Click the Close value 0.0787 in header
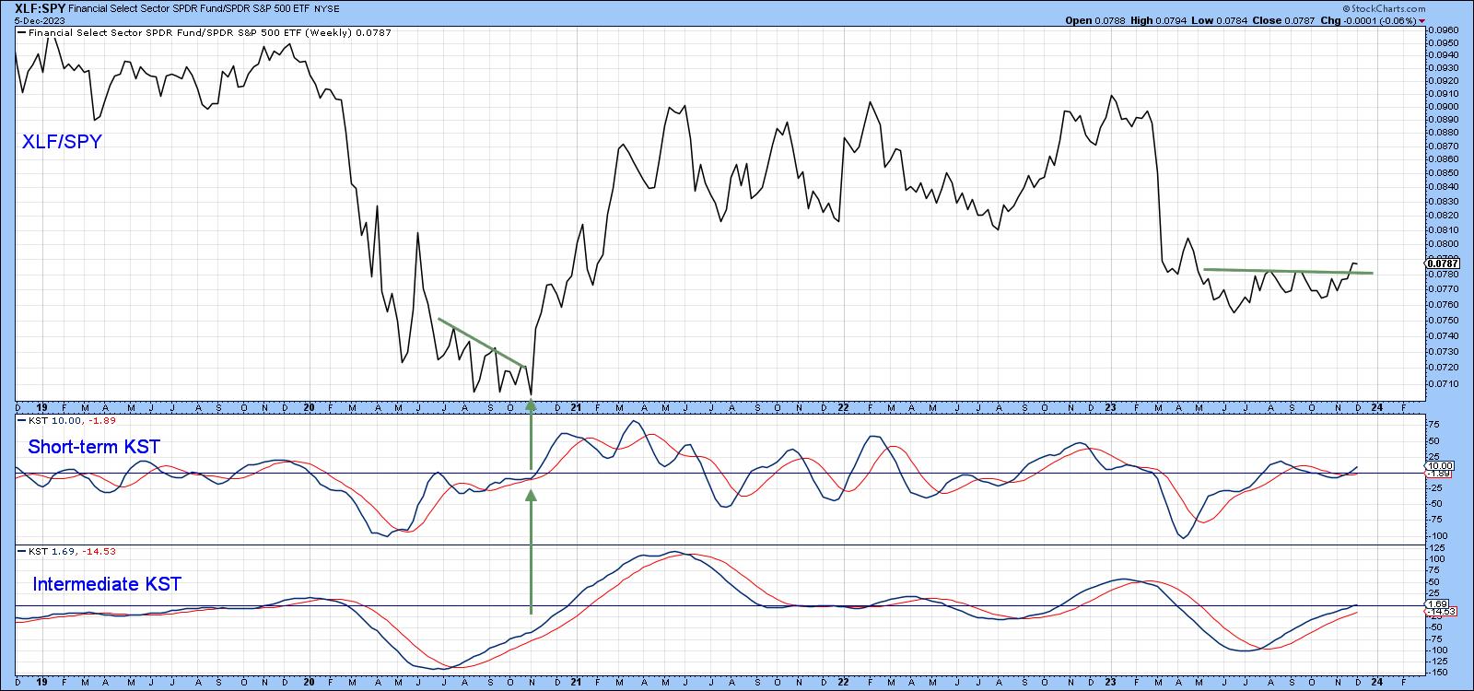Image resolution: width=1474 pixels, height=691 pixels. [1299, 20]
